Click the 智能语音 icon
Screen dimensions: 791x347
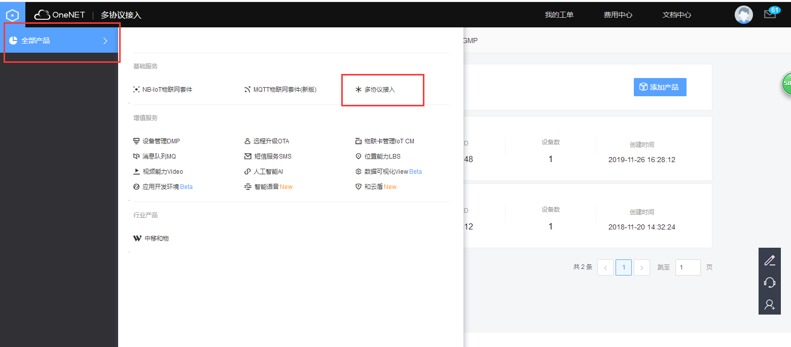coord(247,186)
